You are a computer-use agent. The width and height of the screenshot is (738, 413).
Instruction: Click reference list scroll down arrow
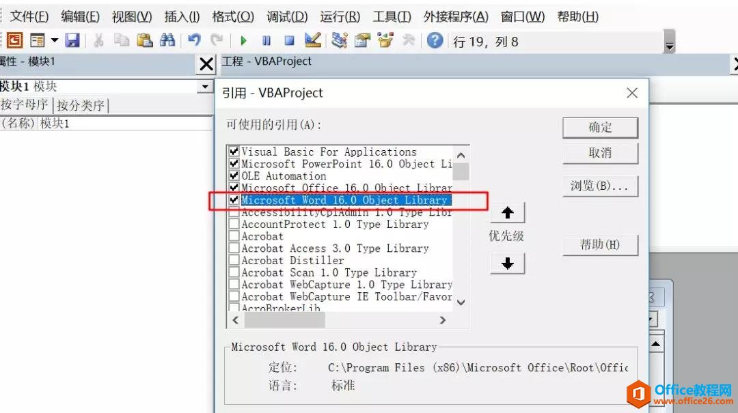[x=461, y=302]
